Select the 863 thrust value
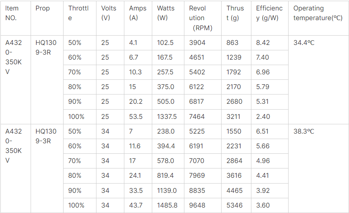 [232, 43]
